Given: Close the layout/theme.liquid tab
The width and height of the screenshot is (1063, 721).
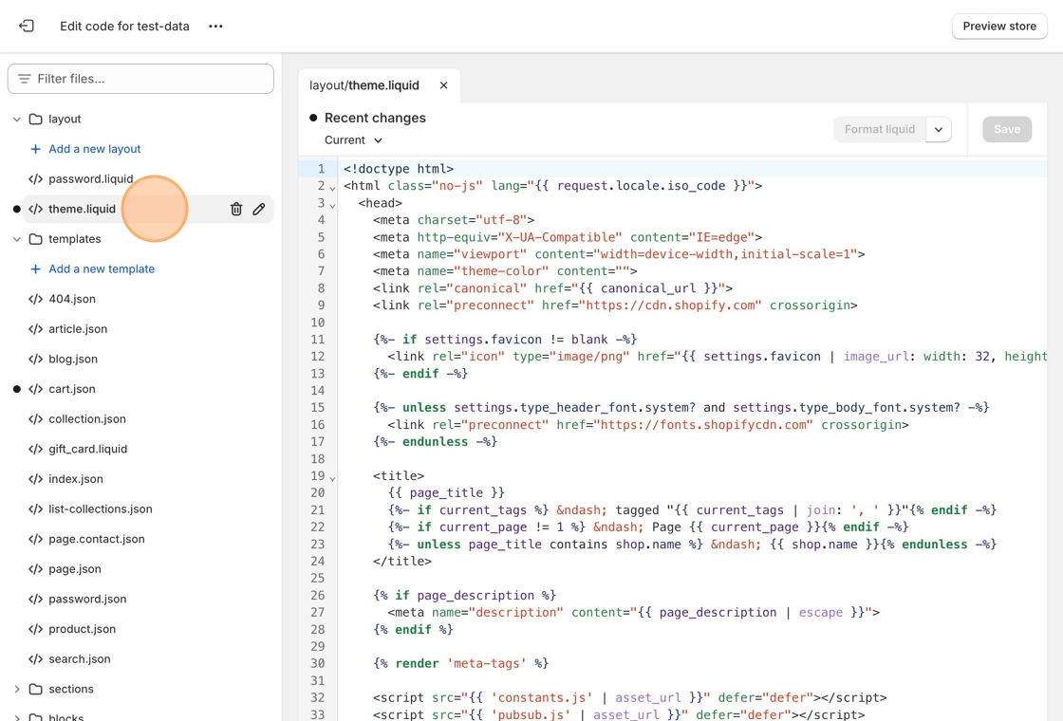Looking at the screenshot, I should pyautogui.click(x=443, y=85).
